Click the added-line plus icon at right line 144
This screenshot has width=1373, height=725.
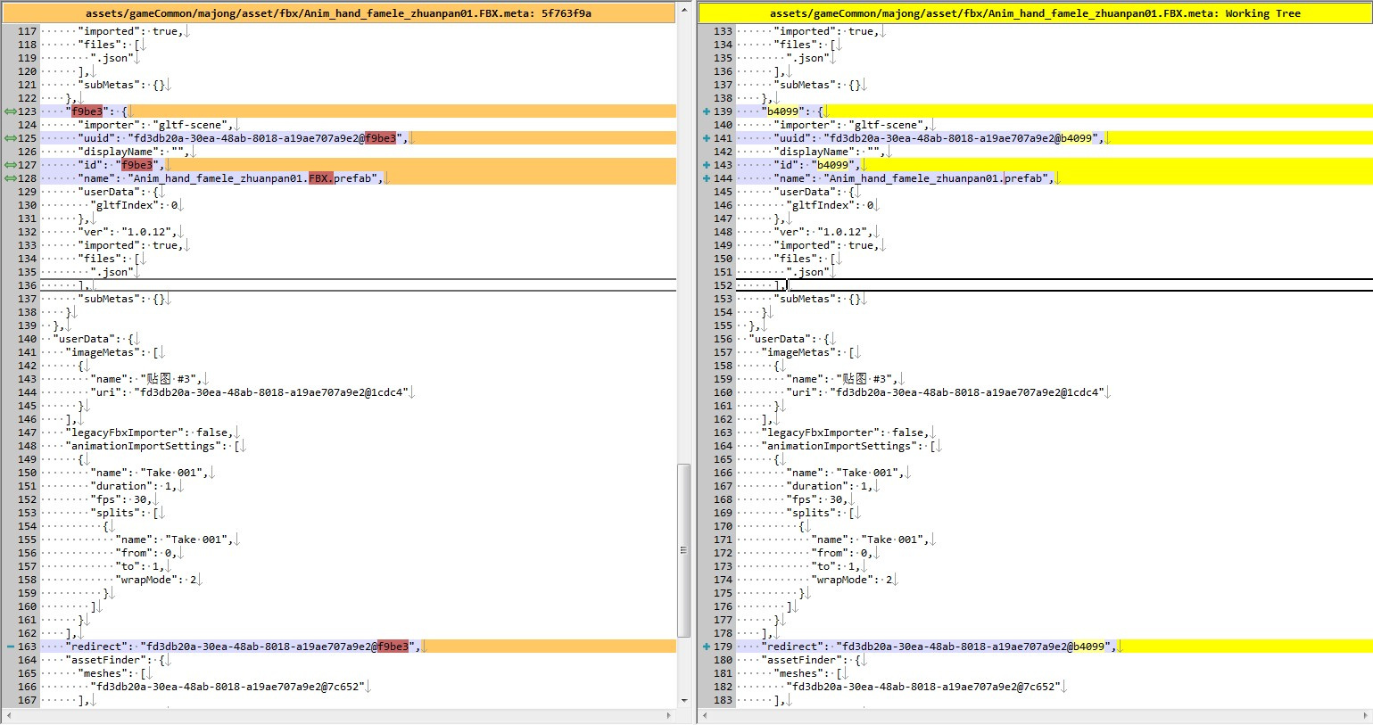click(x=706, y=178)
